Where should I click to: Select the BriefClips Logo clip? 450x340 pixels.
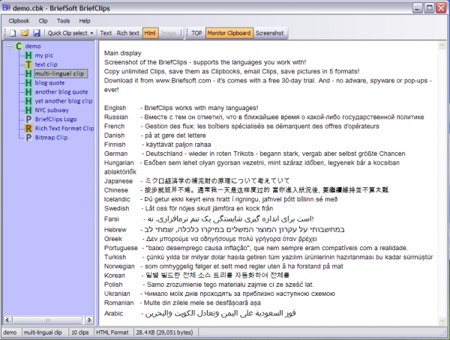point(56,119)
